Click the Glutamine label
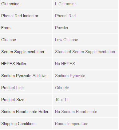Viewport: 119px width, 130px height. tap(11, 4)
